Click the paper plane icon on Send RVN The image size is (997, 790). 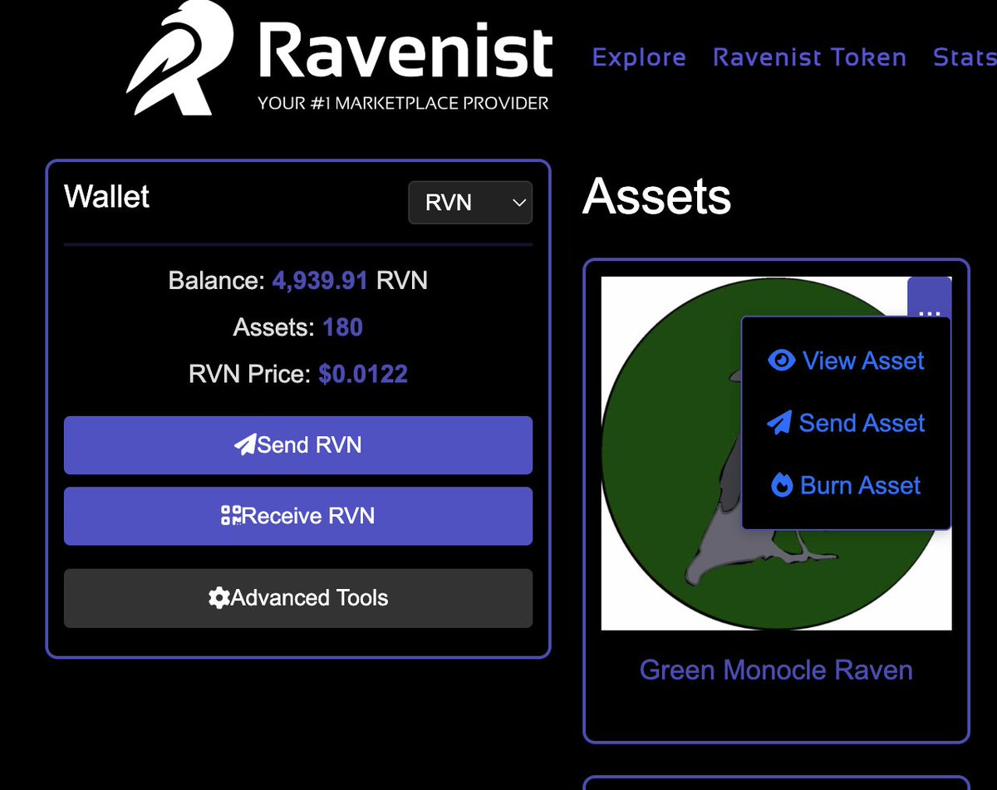point(245,445)
